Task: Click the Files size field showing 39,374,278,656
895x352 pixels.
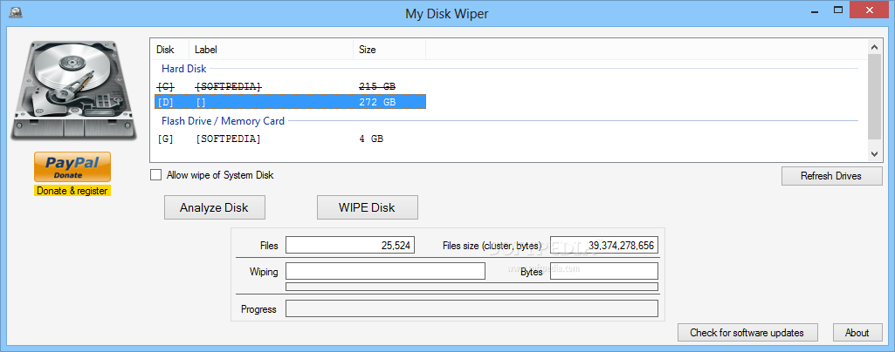Action: click(x=604, y=246)
